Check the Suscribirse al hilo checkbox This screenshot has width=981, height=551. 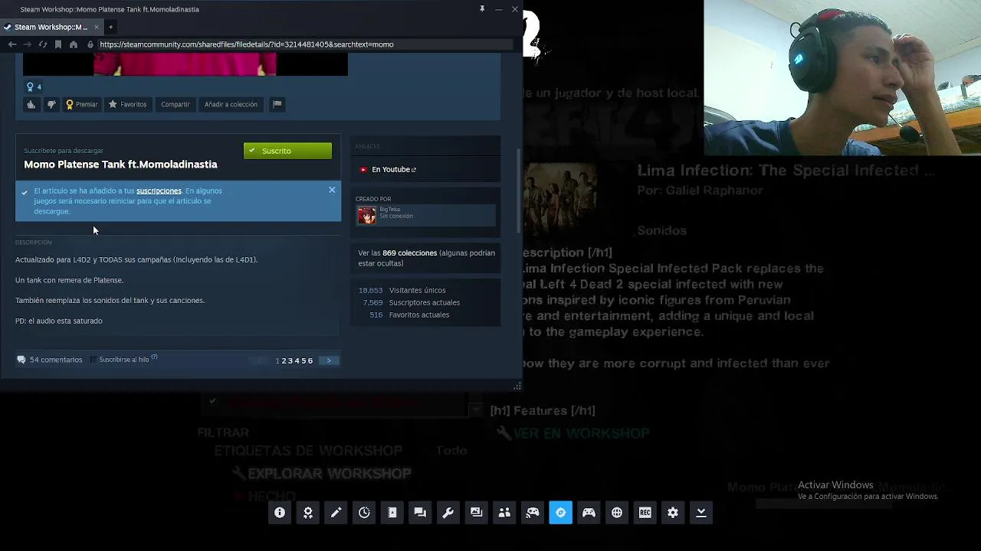click(94, 360)
